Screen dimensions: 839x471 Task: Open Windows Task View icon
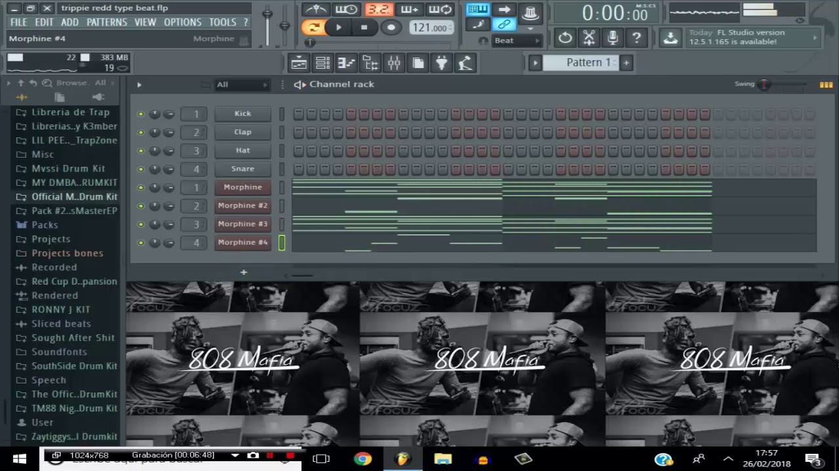click(321, 459)
